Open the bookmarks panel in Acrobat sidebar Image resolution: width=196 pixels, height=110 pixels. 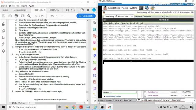3,37
